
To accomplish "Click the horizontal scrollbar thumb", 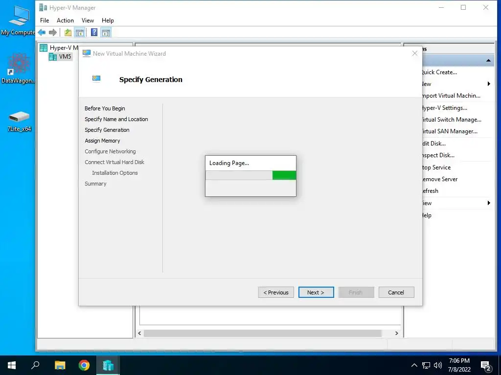I will click(262, 333).
